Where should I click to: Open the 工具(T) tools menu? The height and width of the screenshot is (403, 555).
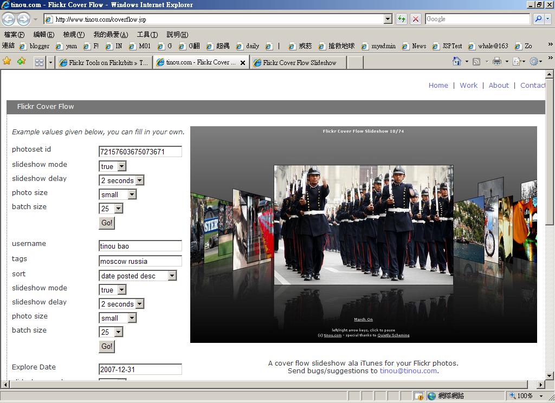(x=147, y=35)
